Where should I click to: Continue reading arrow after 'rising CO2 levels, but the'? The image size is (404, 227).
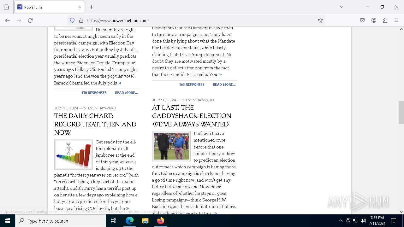tap(128, 208)
